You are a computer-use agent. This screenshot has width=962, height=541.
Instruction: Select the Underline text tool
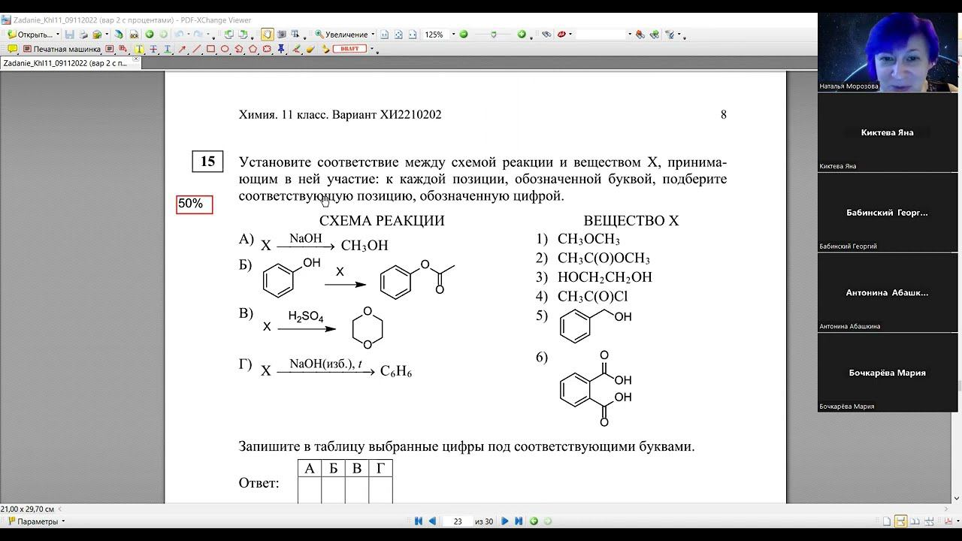coord(168,49)
